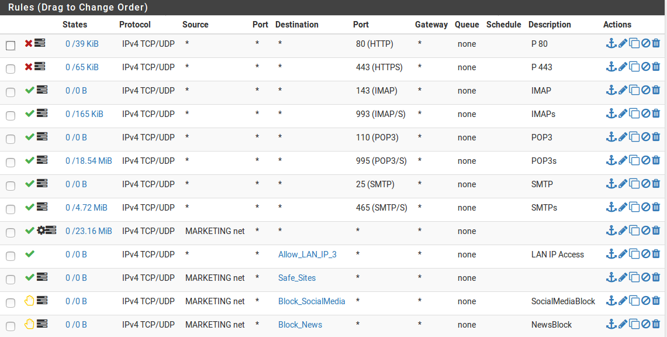The image size is (667, 337).
Task: Open the Allow_LAN_IP_3 alias link
Action: 307,255
